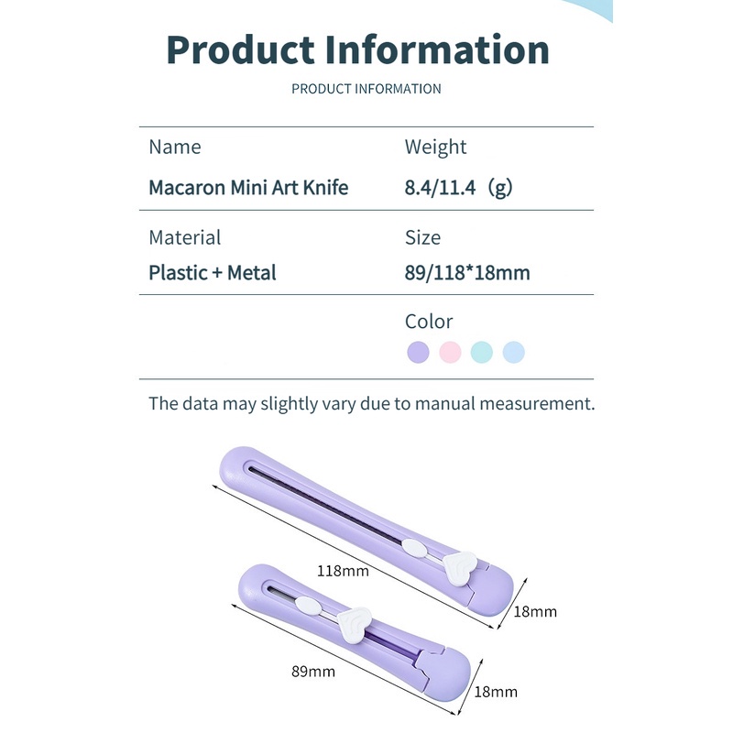The height and width of the screenshot is (733, 733).
Task: Select the light blue color swatch
Action: click(514, 352)
